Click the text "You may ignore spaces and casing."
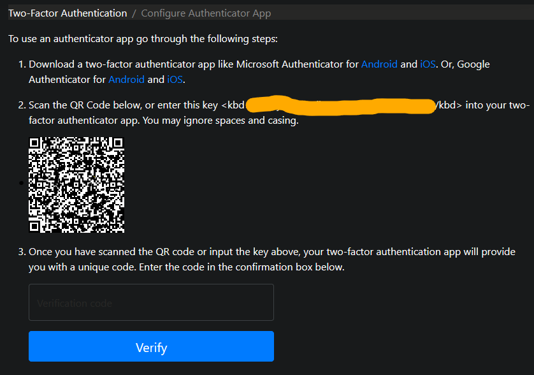Image resolution: width=534 pixels, height=375 pixels. (220, 121)
